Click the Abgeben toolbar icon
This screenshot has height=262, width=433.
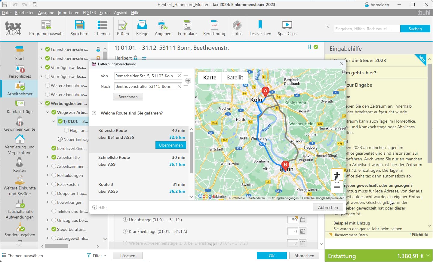pos(163,28)
